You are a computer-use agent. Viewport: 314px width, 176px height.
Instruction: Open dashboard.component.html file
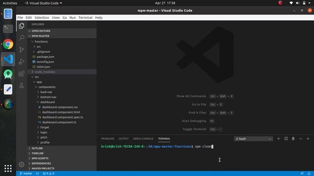click(62, 112)
